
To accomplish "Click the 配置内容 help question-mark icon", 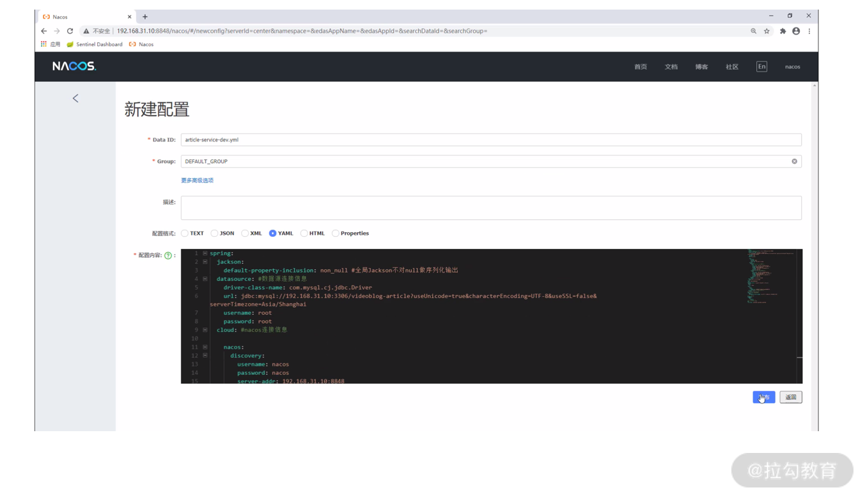I will pos(168,255).
